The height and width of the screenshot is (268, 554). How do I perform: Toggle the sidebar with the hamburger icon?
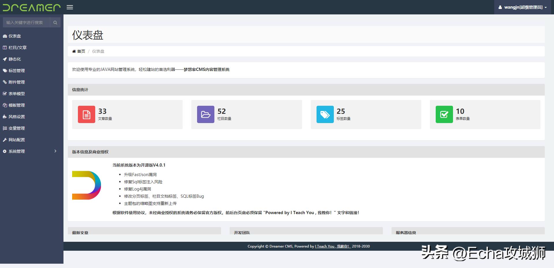coord(70,7)
